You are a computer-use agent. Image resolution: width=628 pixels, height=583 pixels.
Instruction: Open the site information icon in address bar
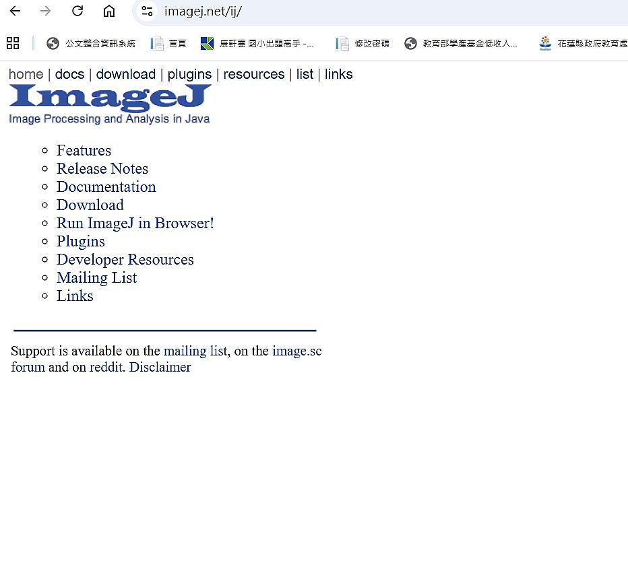pyautogui.click(x=147, y=11)
